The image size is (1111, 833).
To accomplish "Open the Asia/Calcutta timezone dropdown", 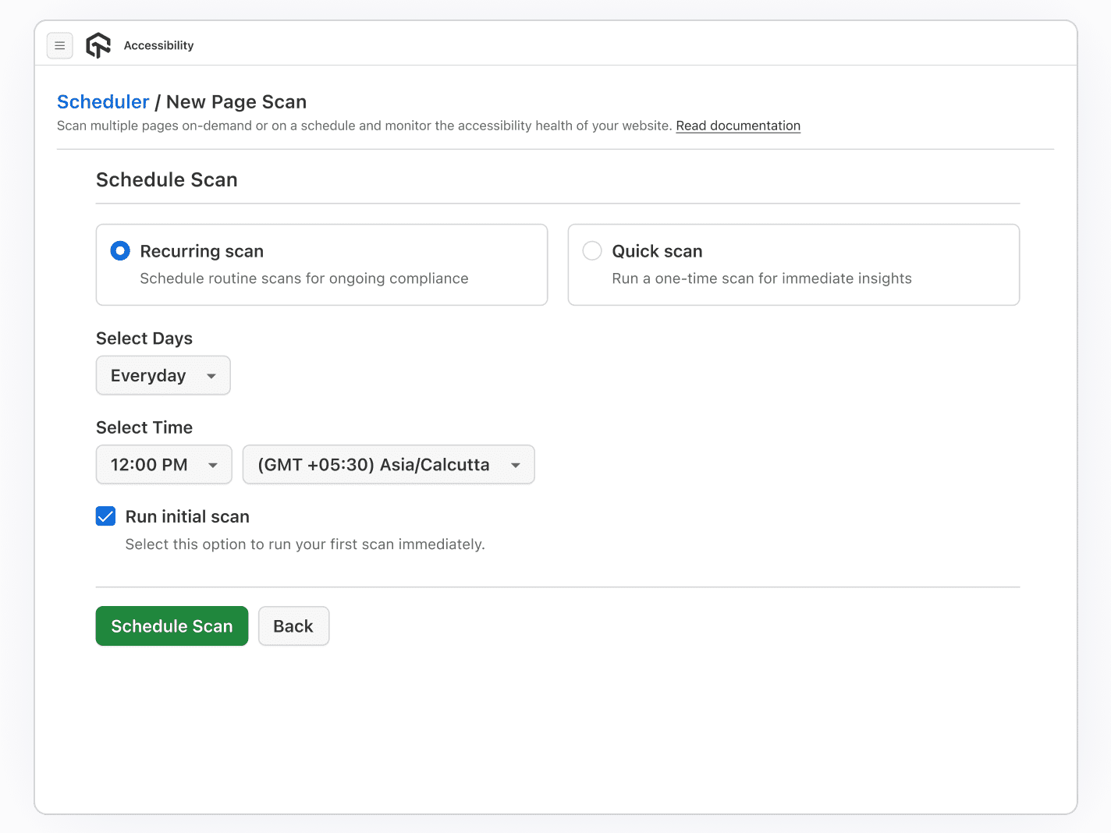I will tap(388, 465).
